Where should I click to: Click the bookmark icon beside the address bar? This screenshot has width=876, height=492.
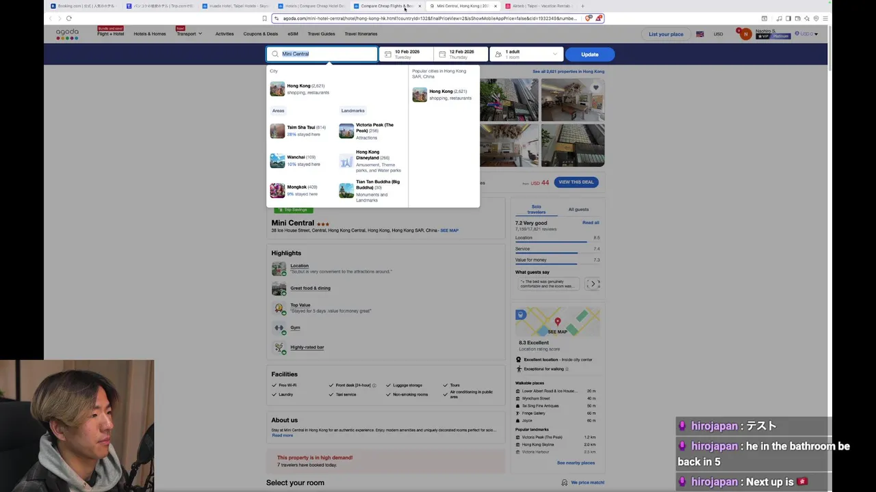point(264,18)
